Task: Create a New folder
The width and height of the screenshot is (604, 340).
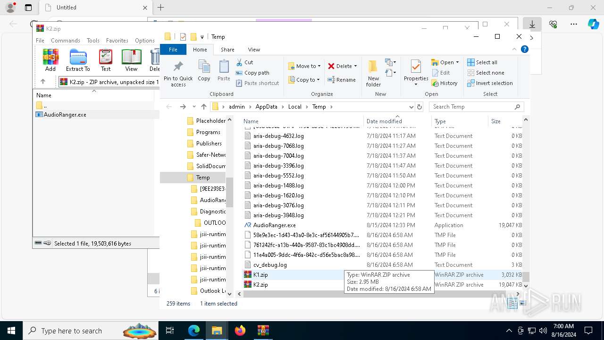Action: click(373, 74)
